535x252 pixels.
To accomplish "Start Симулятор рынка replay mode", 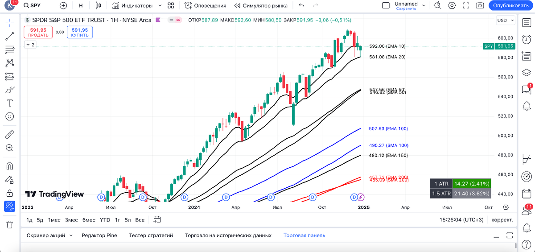I will click(x=260, y=6).
